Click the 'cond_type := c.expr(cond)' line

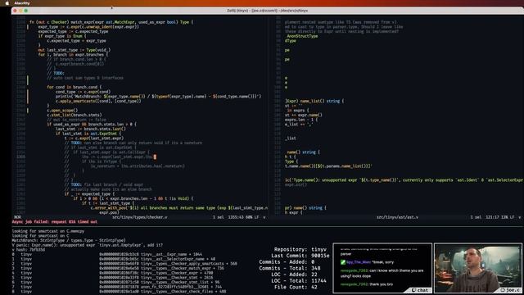pyautogui.click(x=83, y=92)
